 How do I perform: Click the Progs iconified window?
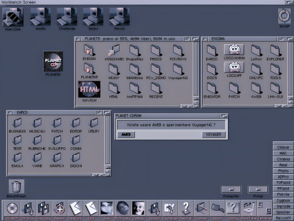click(x=258, y=189)
